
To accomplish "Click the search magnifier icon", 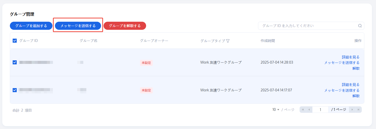I will [360, 26].
